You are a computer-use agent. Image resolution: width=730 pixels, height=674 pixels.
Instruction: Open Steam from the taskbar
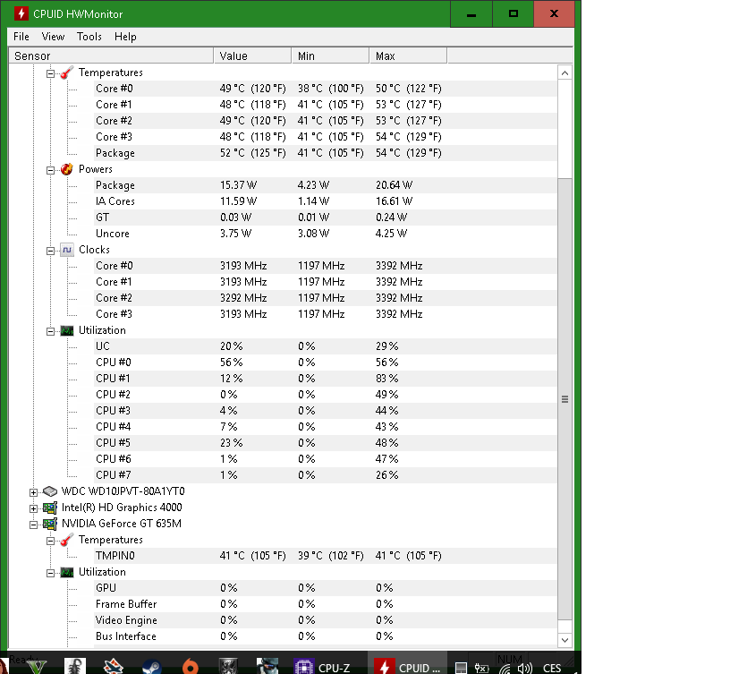point(152,667)
